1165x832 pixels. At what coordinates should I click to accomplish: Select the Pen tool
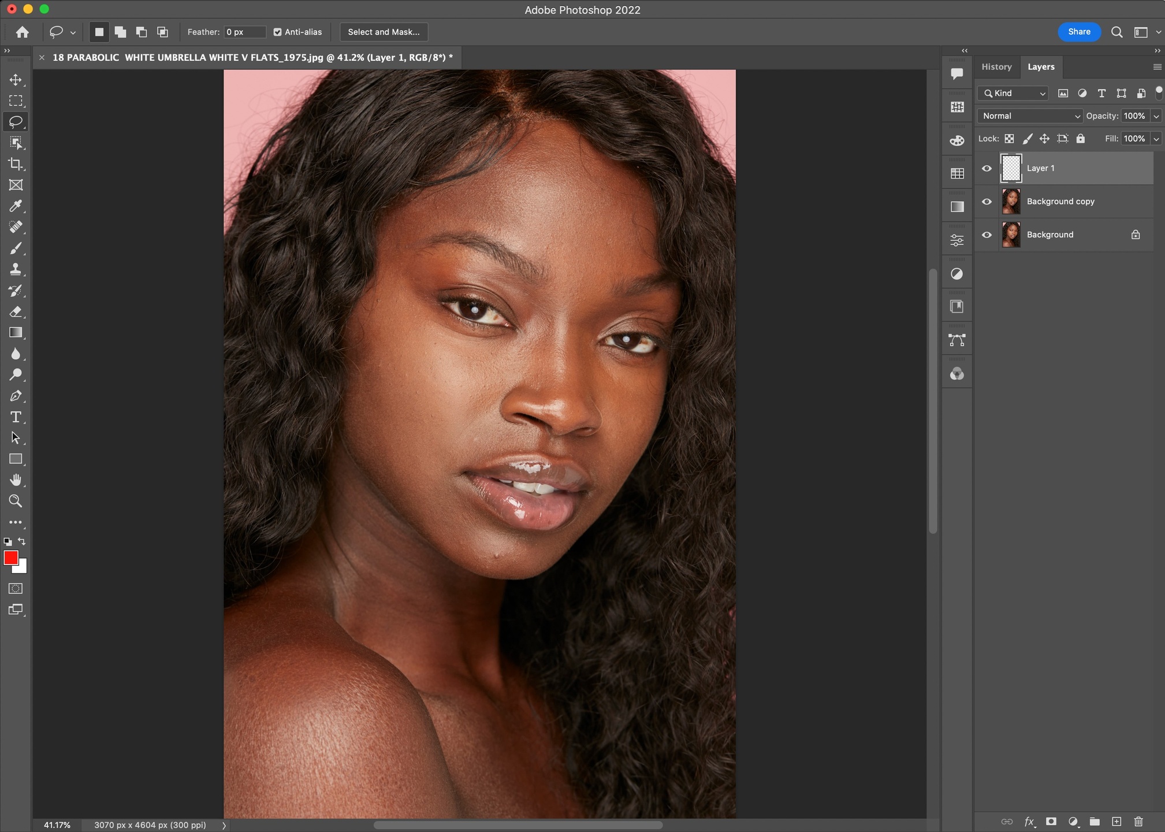tap(16, 396)
